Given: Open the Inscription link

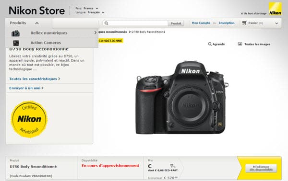Looking at the screenshot, I should 227,23.
